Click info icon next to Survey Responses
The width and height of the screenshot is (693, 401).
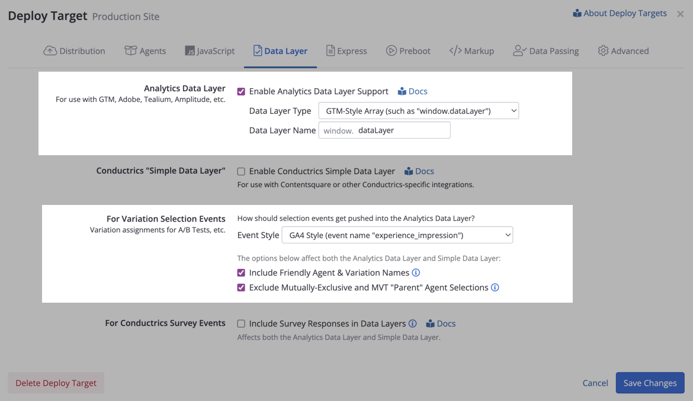(x=412, y=323)
